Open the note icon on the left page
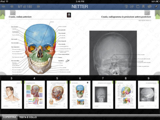Image resolution: width=160 pixels, height=120 pixels. 13,13
